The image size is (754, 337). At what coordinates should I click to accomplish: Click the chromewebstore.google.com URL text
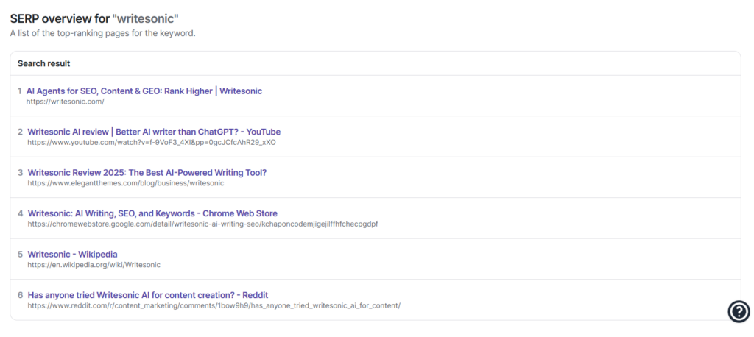(202, 224)
